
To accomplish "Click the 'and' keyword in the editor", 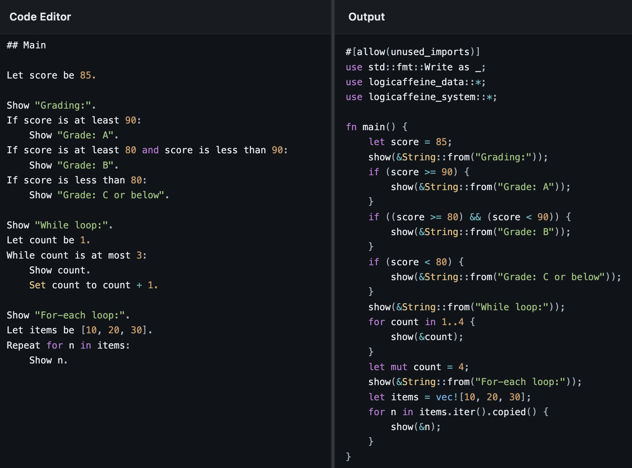I will tap(150, 150).
